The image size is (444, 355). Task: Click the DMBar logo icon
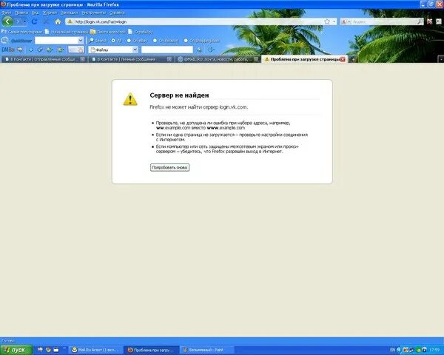pyautogui.click(x=7, y=50)
